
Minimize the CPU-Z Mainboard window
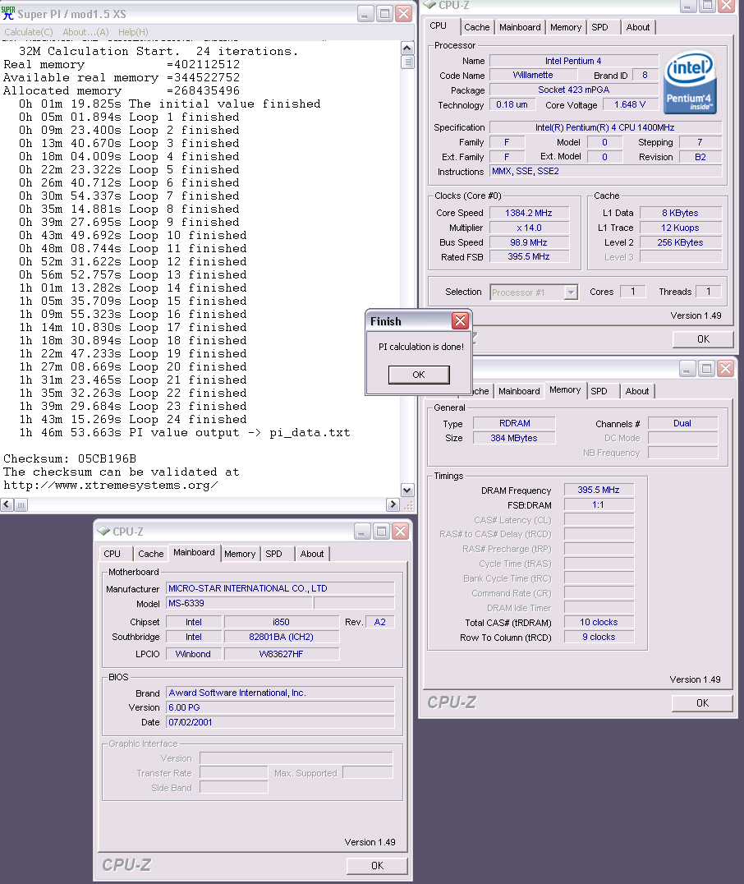(362, 531)
